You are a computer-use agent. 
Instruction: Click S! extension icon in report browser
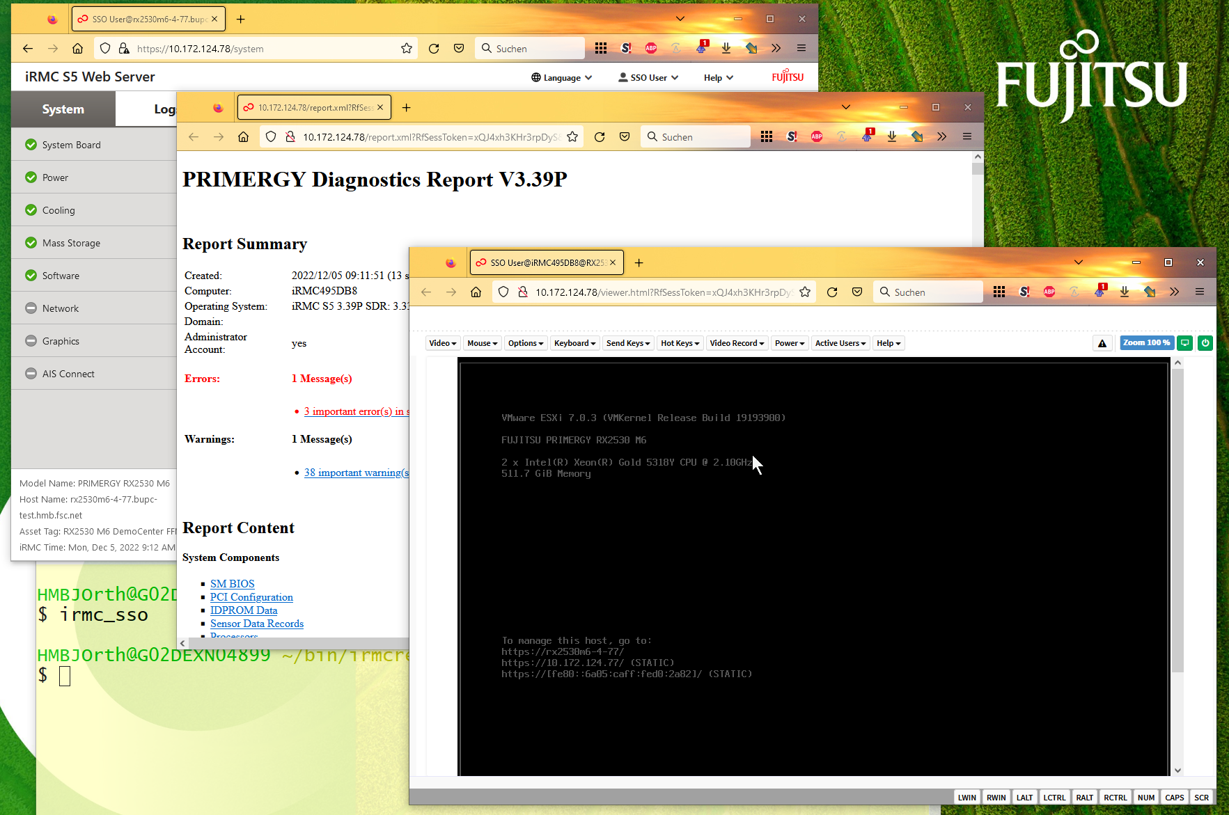click(792, 137)
